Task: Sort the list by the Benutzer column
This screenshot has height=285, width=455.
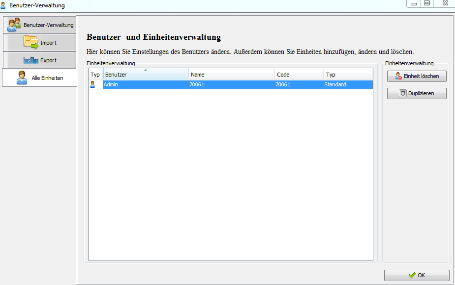Action: [x=145, y=75]
